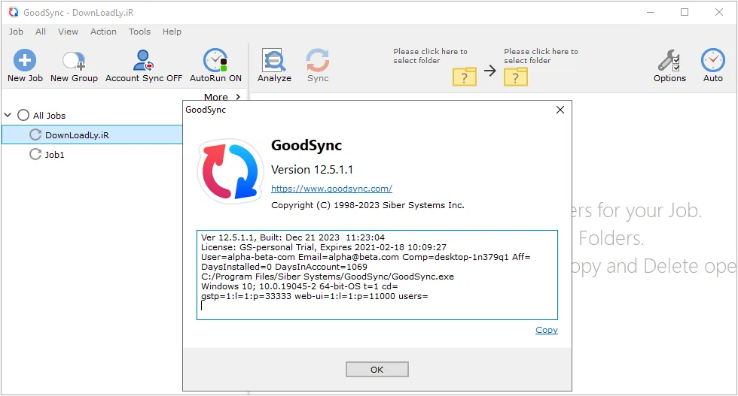Screen dimensions: 738x396
Task: Click GoodSync title bar app icon
Action: pos(14,12)
